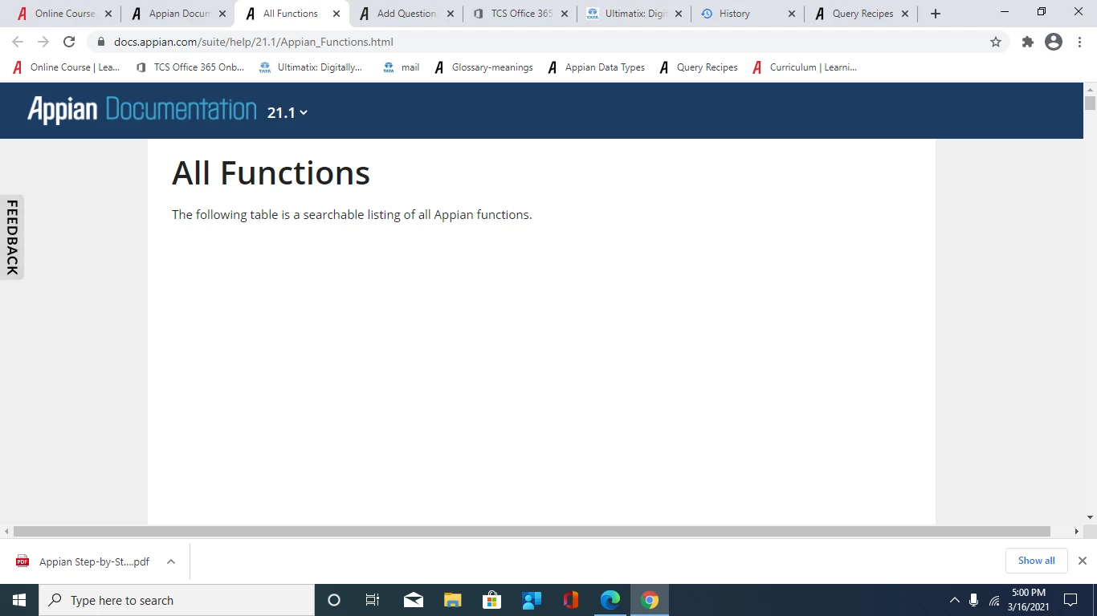The height and width of the screenshot is (616, 1097).
Task: Close the Appian Docum tab
Action: point(222,14)
